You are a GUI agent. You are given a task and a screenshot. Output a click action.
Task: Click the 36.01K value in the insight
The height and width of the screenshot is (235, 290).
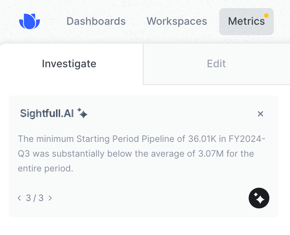[202, 139]
